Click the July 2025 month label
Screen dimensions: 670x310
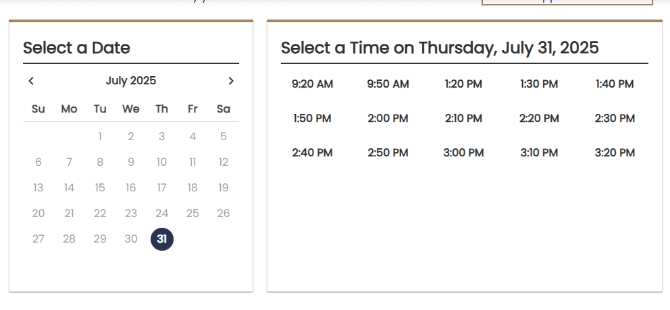pyautogui.click(x=131, y=81)
